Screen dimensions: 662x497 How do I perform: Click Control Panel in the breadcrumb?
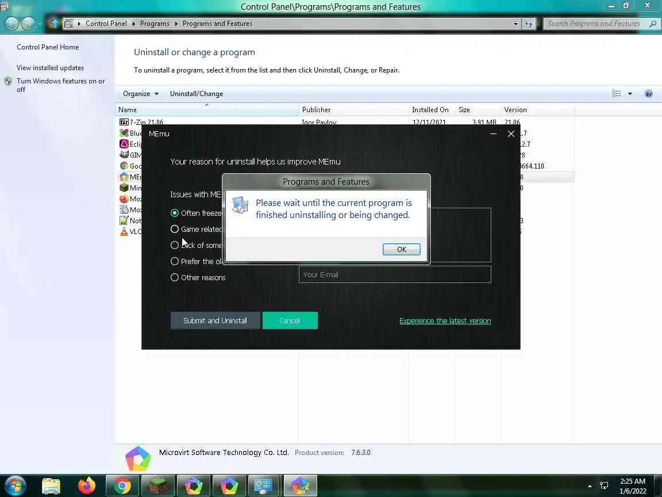pyautogui.click(x=106, y=24)
